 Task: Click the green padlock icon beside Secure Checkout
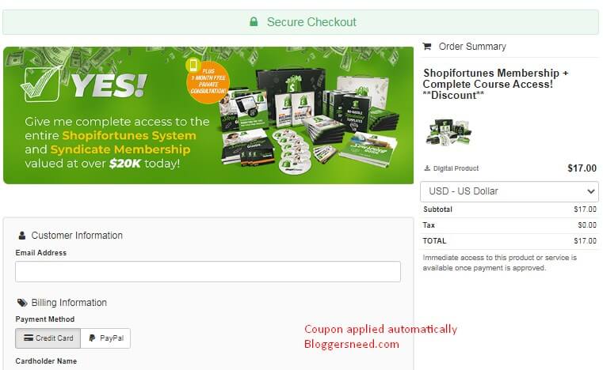click(254, 21)
